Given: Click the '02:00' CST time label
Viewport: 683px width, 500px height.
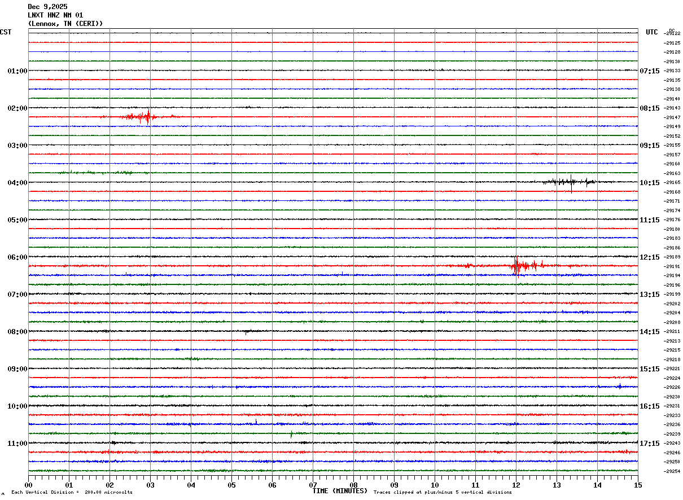Looking at the screenshot, I should pos(17,108).
